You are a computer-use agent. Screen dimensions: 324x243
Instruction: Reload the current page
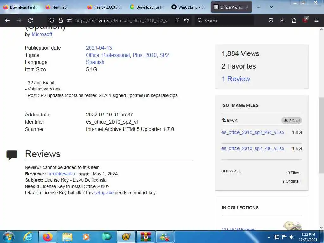point(30,21)
